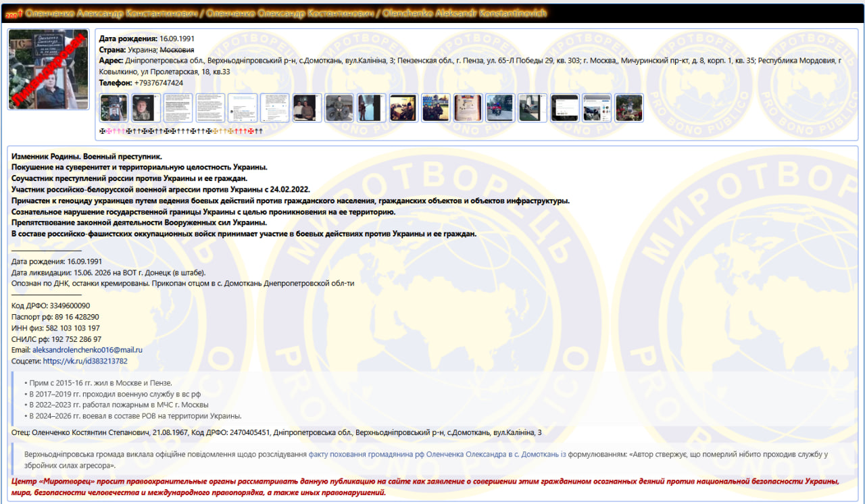The height and width of the screenshot is (504, 865).
Task: Open the gallery photo of two men seated together
Action: point(307,108)
